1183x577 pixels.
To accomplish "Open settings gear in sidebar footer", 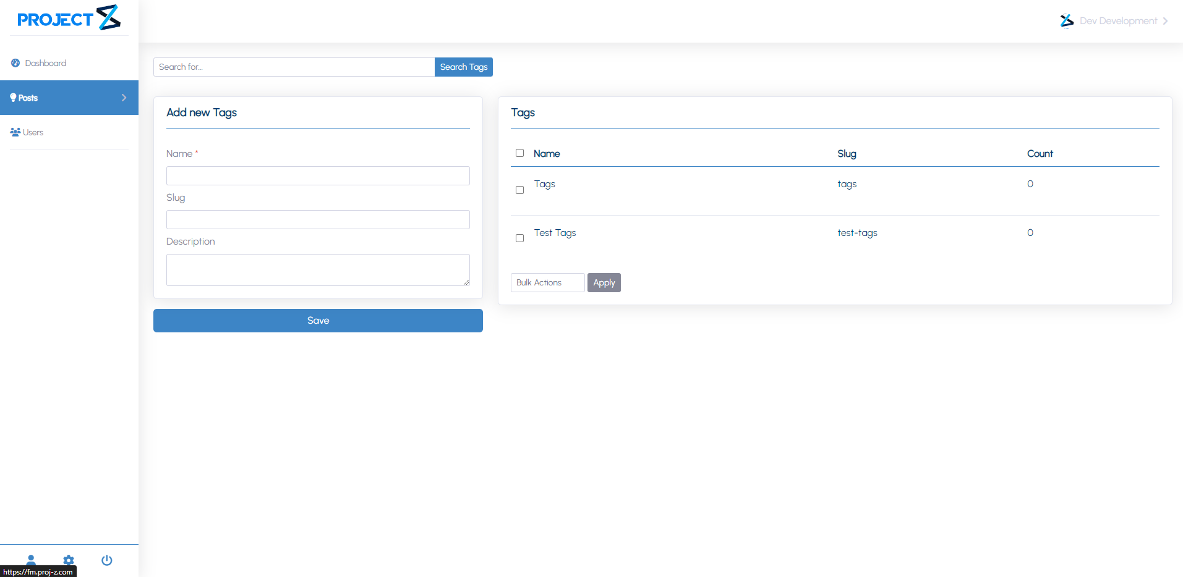I will [69, 560].
